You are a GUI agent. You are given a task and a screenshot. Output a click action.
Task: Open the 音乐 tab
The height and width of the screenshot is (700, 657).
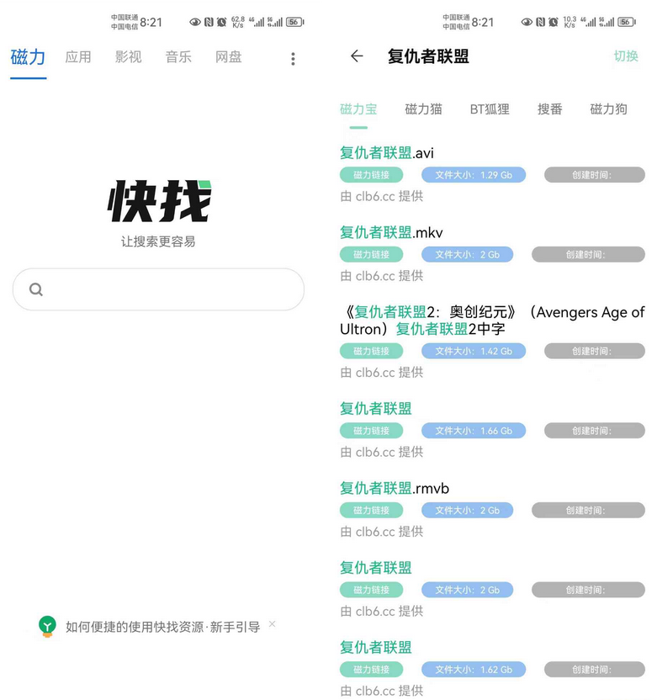[178, 57]
